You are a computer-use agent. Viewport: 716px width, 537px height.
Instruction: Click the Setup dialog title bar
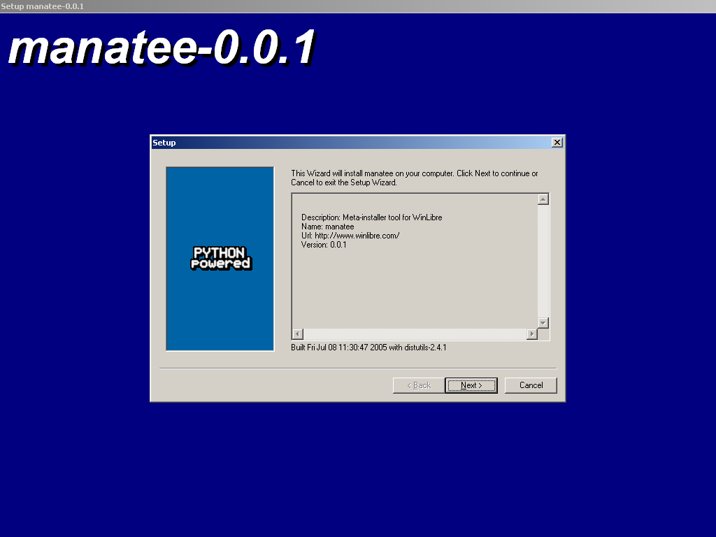click(350, 143)
